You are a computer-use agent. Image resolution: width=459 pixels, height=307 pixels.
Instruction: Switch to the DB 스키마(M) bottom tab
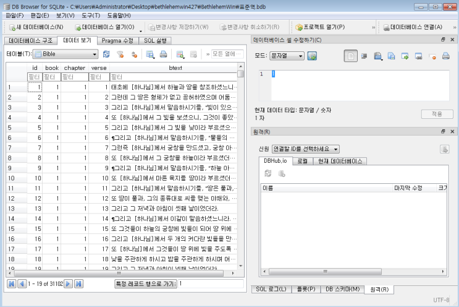pos(342,289)
